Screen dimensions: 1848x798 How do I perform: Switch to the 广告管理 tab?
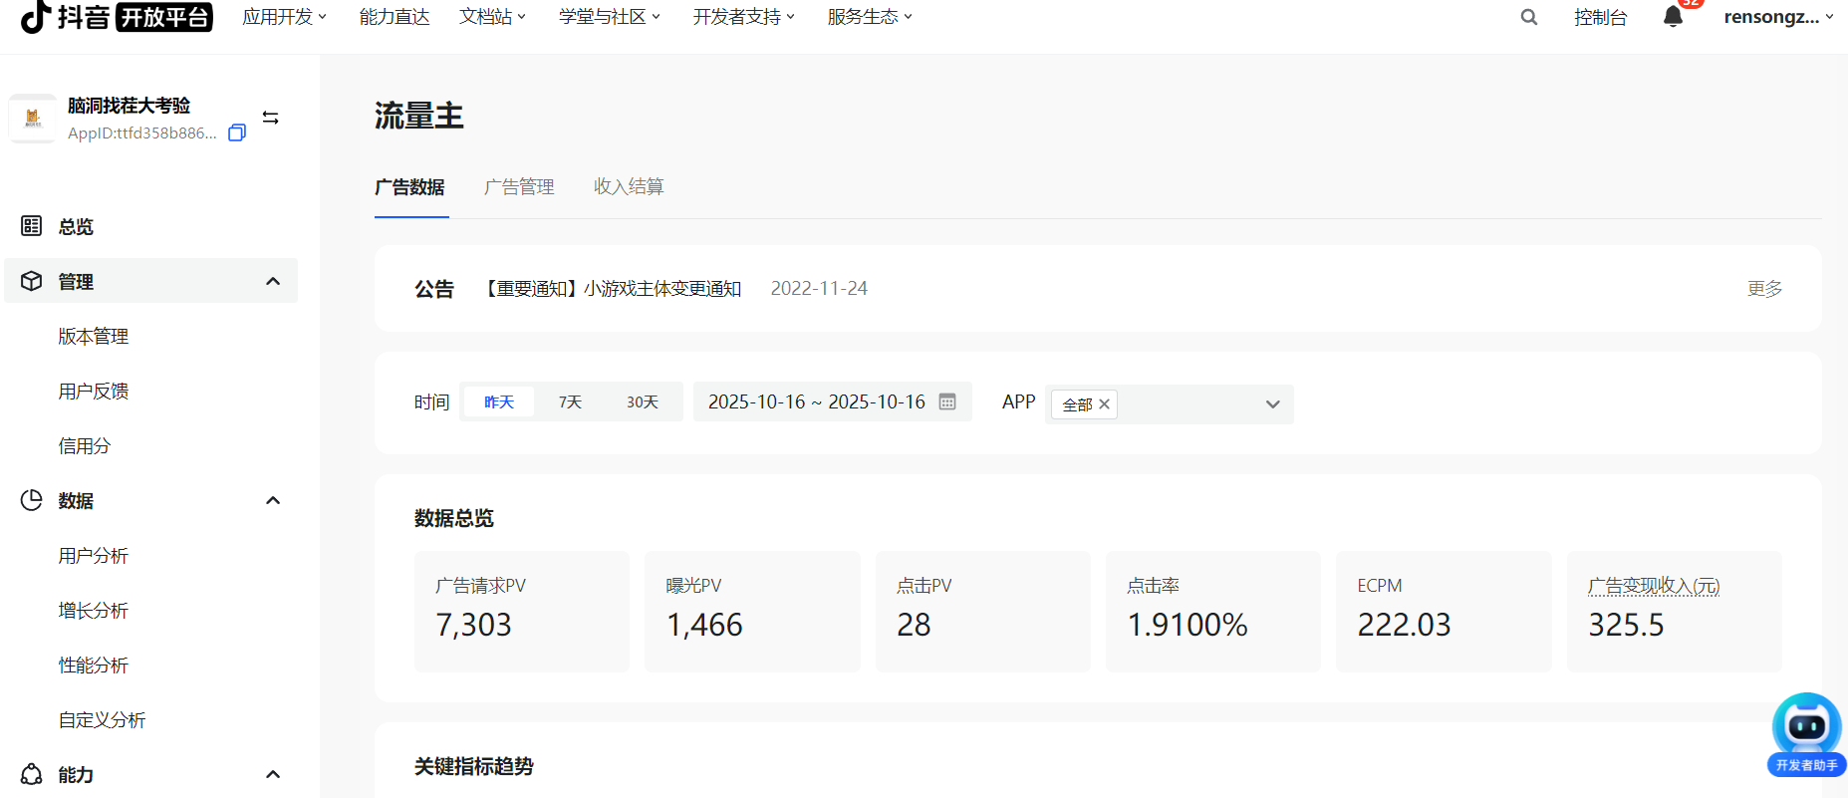click(x=519, y=186)
